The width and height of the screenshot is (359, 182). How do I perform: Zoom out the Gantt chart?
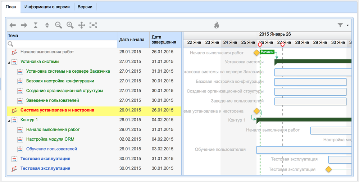pyautogui.click(x=59, y=25)
